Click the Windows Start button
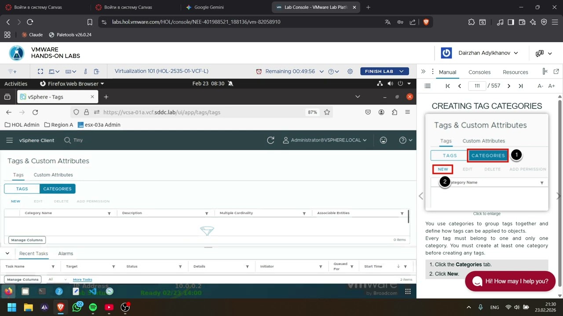Image resolution: width=563 pixels, height=316 pixels. tap(12, 307)
